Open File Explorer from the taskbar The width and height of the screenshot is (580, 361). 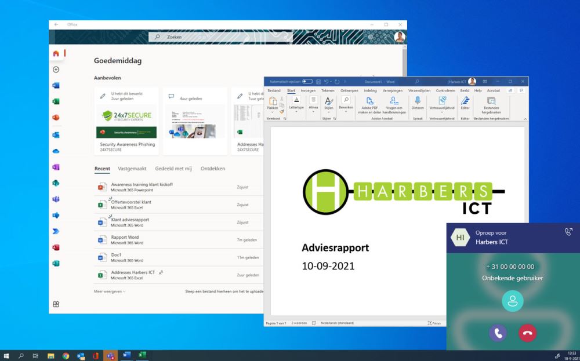coord(50,356)
